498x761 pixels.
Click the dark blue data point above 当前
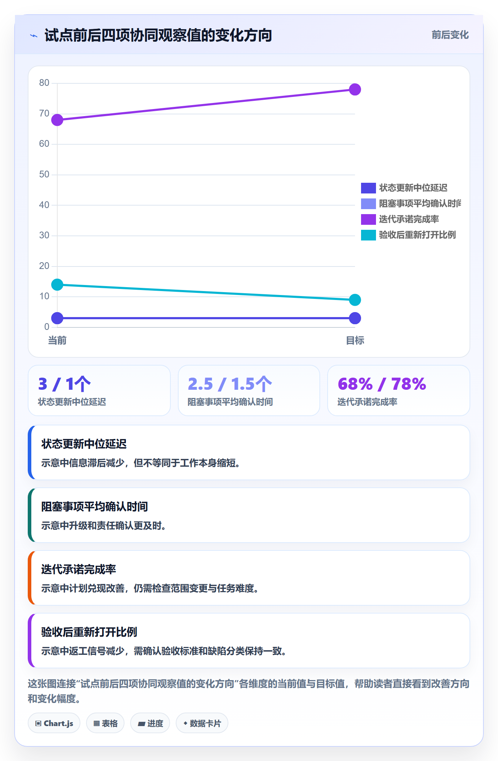[57, 318]
